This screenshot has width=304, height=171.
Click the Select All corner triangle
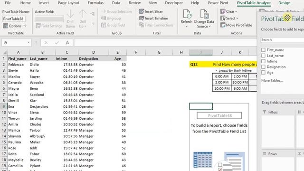pyautogui.click(x=5, y=53)
